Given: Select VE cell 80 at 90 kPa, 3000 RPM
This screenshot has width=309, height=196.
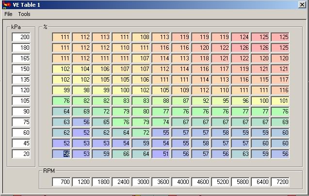Looking at the screenshot, I should (x=141, y=111).
